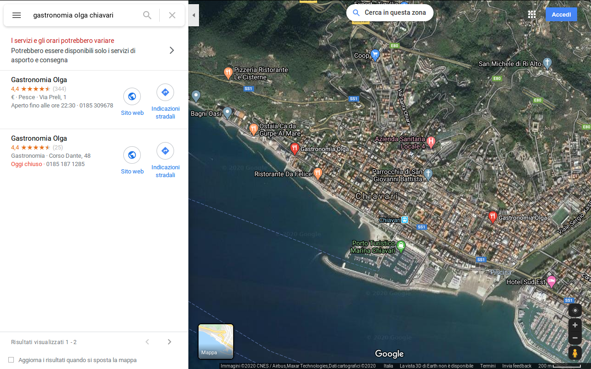This screenshot has height=369, width=591.
Task: Get directions for Gastronomia Olga Via Preli
Action: pyautogui.click(x=165, y=92)
